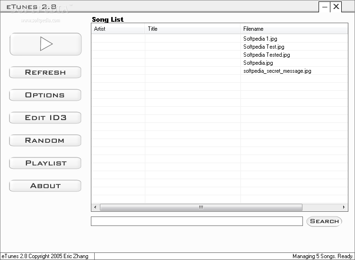Click the 'Managing 5 Songs. Ready.' status text
The width and height of the screenshot is (355, 260).
coord(323,256)
